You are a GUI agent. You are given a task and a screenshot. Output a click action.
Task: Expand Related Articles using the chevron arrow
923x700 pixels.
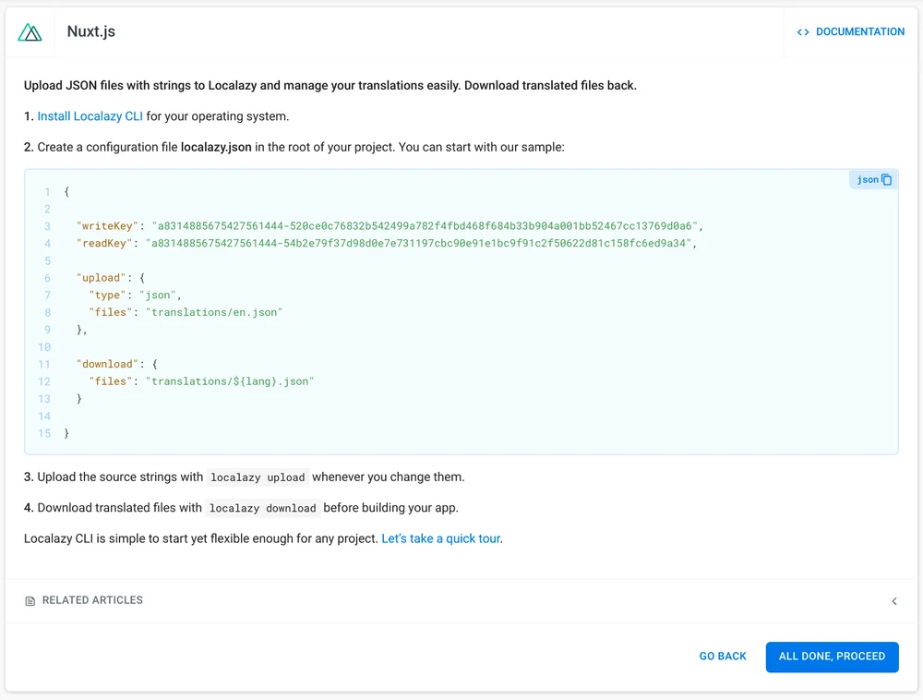click(893, 601)
